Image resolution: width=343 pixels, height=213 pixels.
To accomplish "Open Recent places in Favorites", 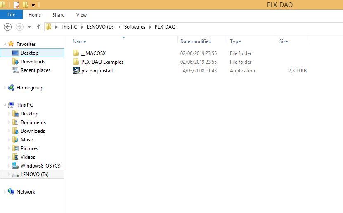I will [35, 70].
